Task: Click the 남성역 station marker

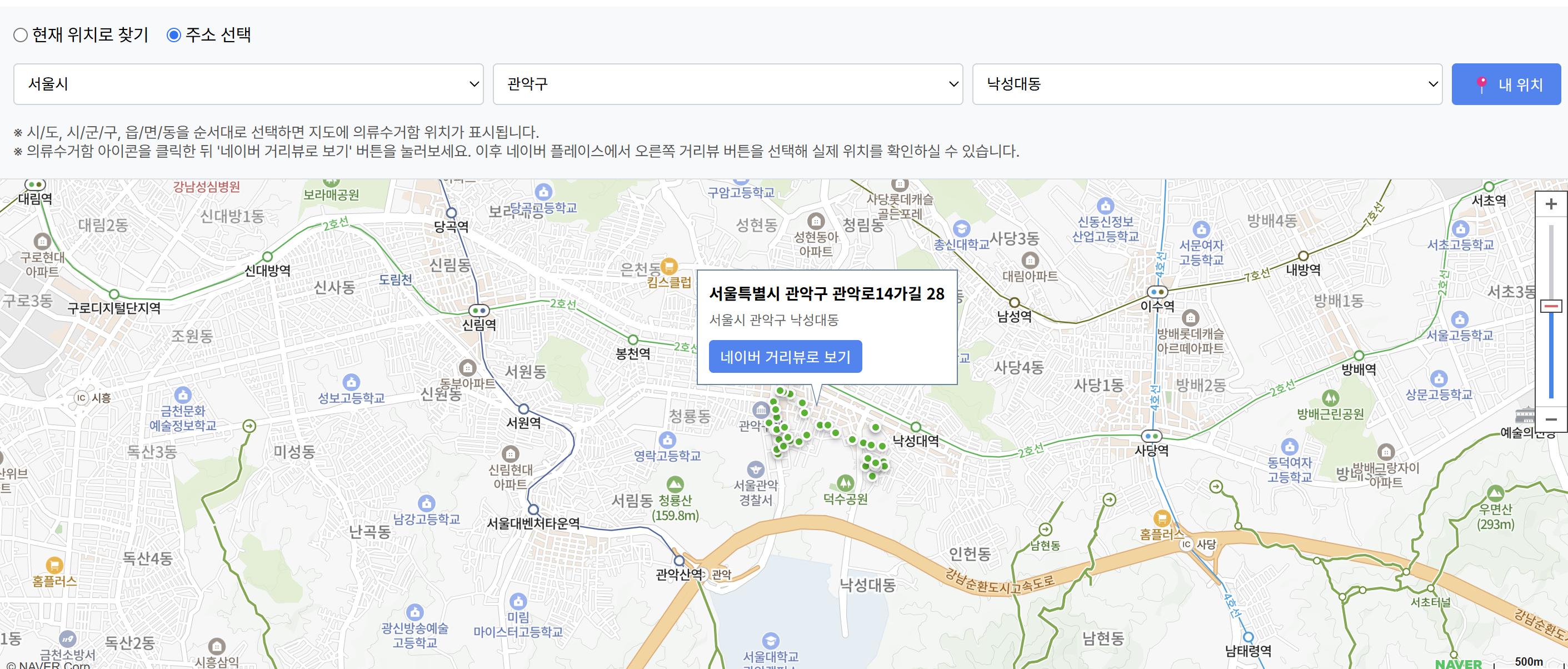Action: click(1014, 302)
